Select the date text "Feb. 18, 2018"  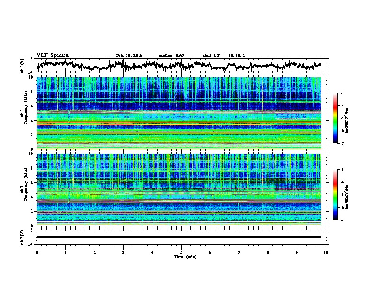129,55
